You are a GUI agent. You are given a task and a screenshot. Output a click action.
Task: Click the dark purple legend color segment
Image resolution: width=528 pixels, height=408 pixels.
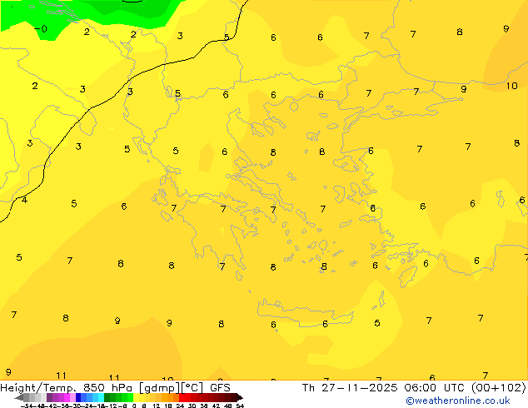[x=49, y=397]
